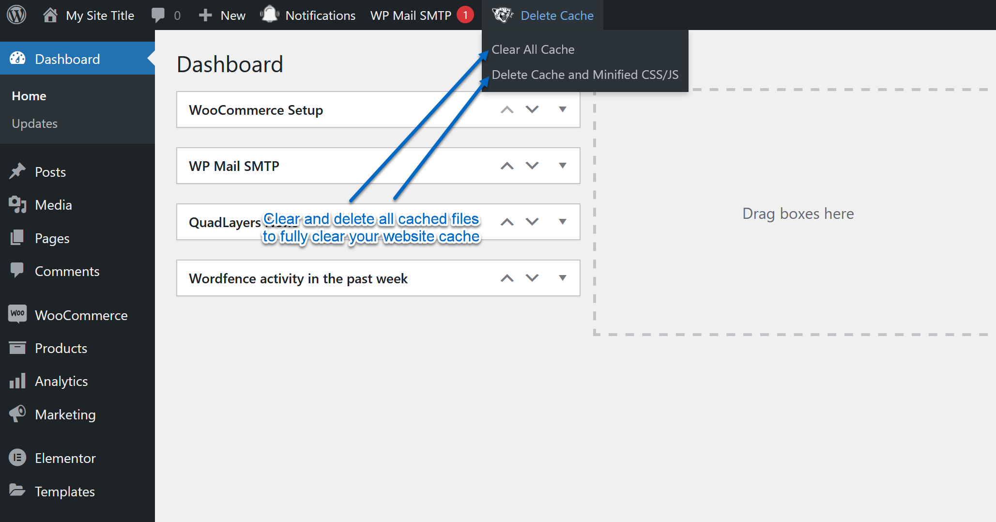Screen dimensions: 996x522
Task: Click the WooCommerce Woo icon
Action: (x=17, y=315)
